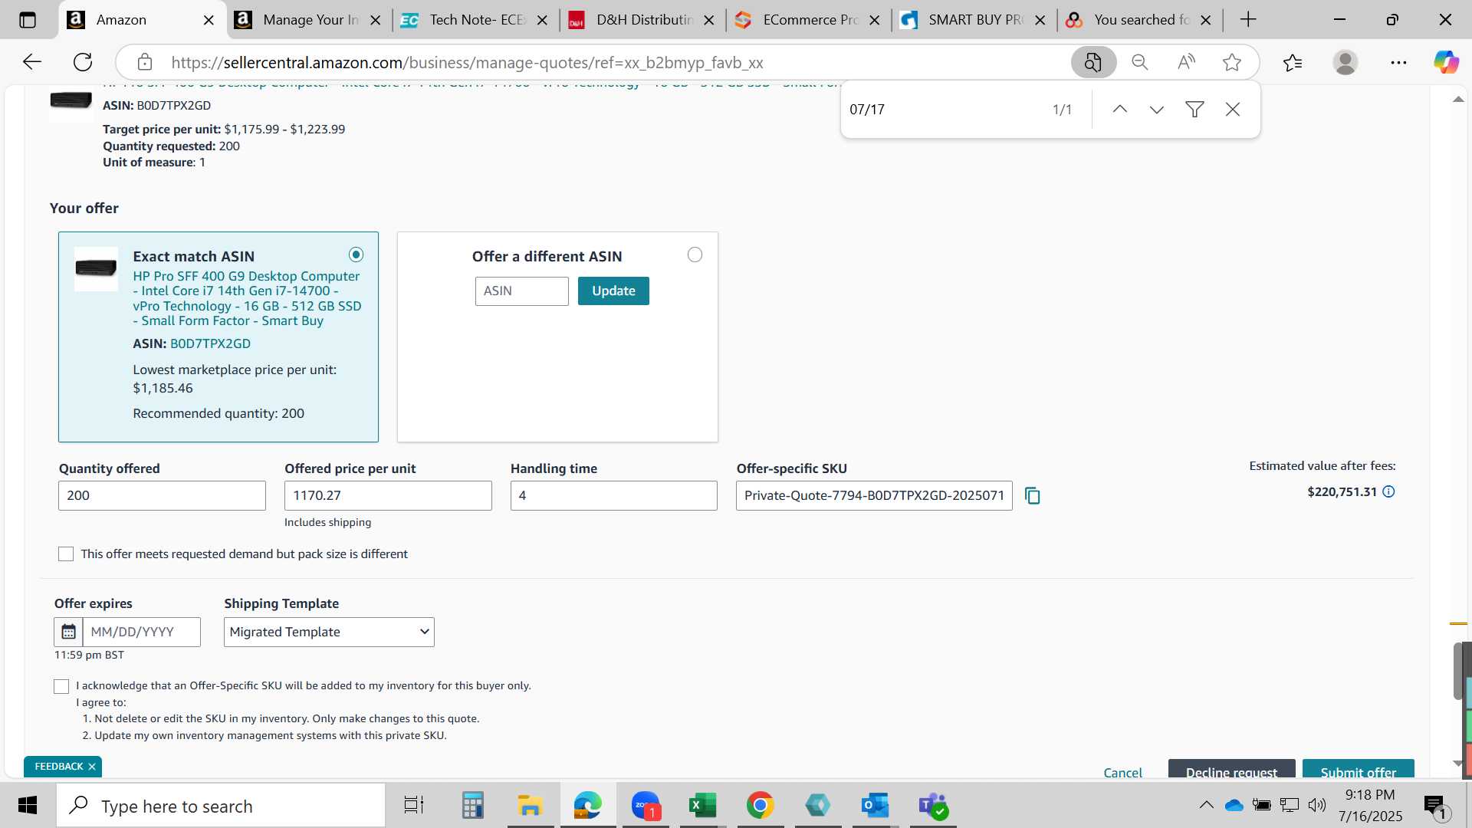Add page to favorites star icon
Image resolution: width=1472 pixels, height=828 pixels.
tap(1232, 62)
